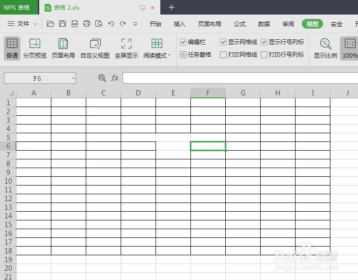The image size is (358, 280).
Task: Enable 打印网格线 checkbox
Action: pos(223,55)
